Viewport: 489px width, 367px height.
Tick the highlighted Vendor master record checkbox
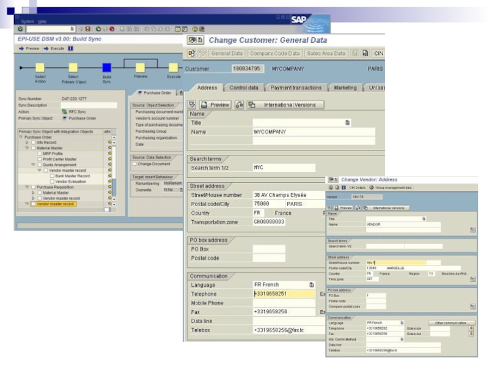(x=34, y=204)
